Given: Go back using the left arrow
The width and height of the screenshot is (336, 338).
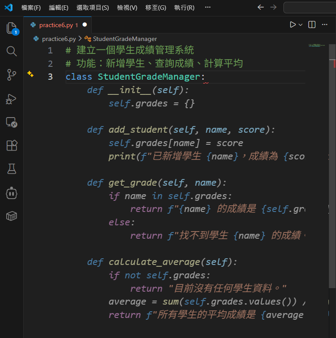Looking at the screenshot, I should pyautogui.click(x=261, y=8).
